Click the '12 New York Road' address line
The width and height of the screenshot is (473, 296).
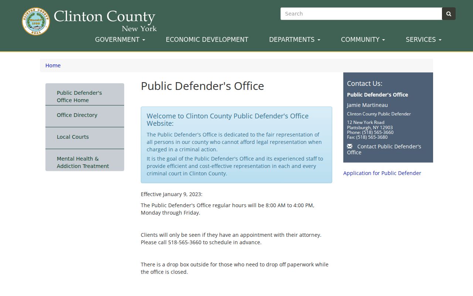[365, 122]
